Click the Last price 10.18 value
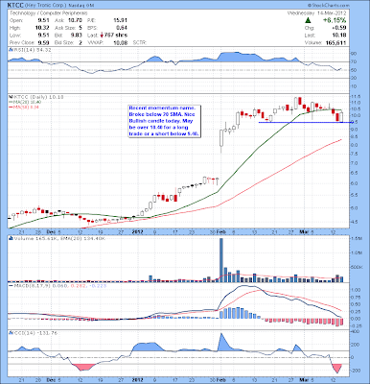Screen dimensions: 370x384 [339, 36]
